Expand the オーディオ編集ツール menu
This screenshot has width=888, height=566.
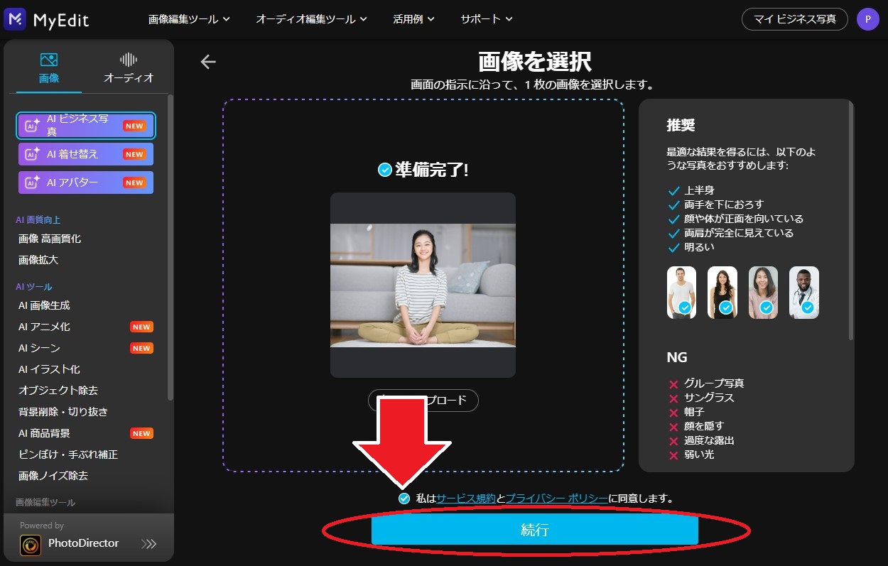tap(311, 19)
